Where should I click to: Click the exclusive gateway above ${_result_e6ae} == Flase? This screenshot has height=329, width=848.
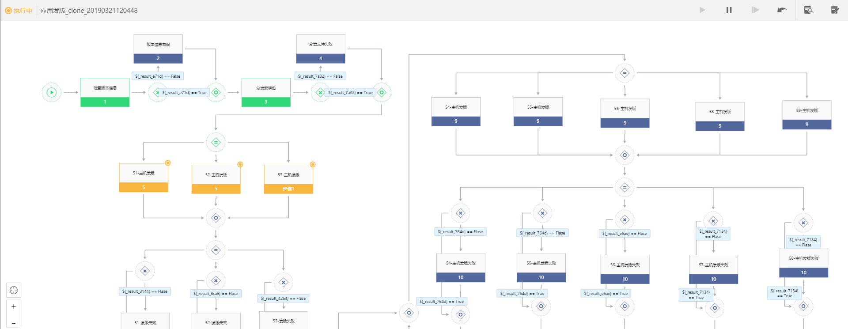(625, 219)
